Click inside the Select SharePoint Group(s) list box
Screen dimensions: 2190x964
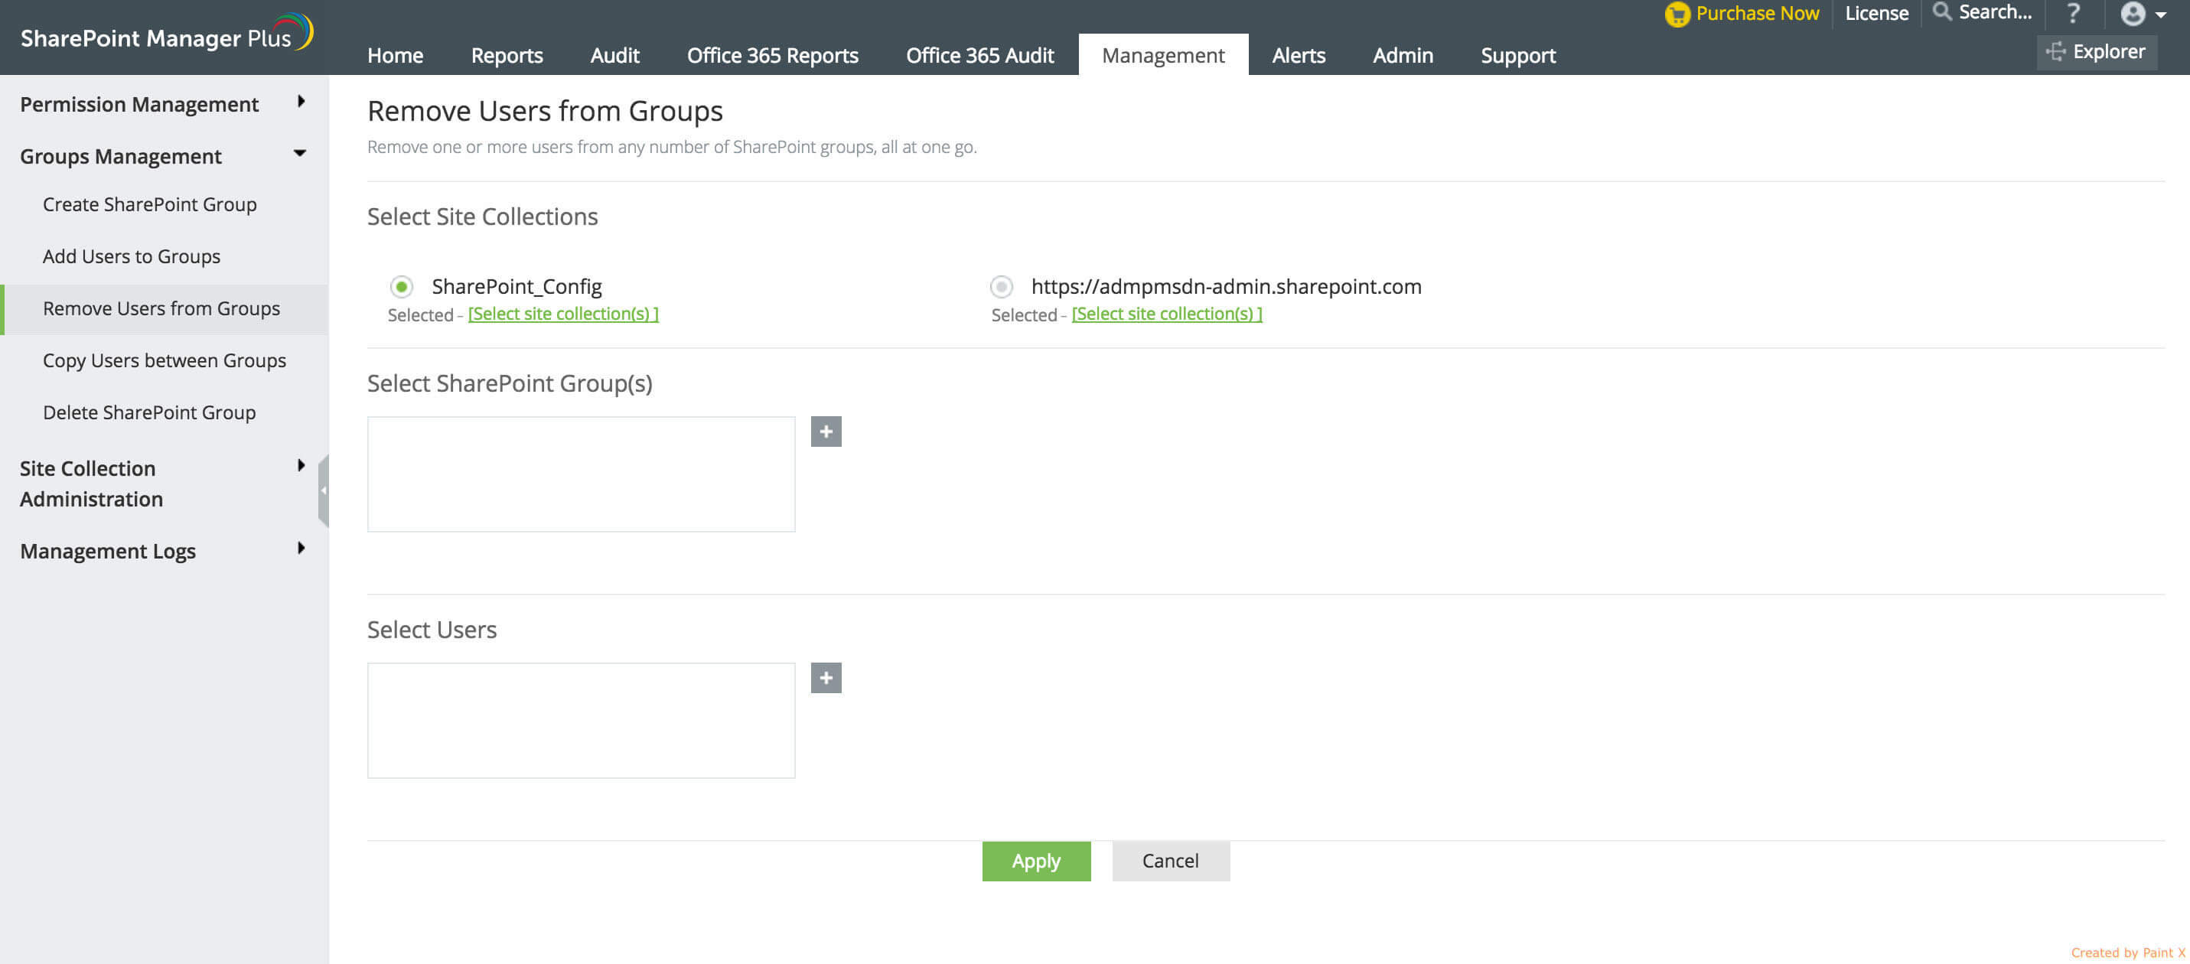point(581,474)
